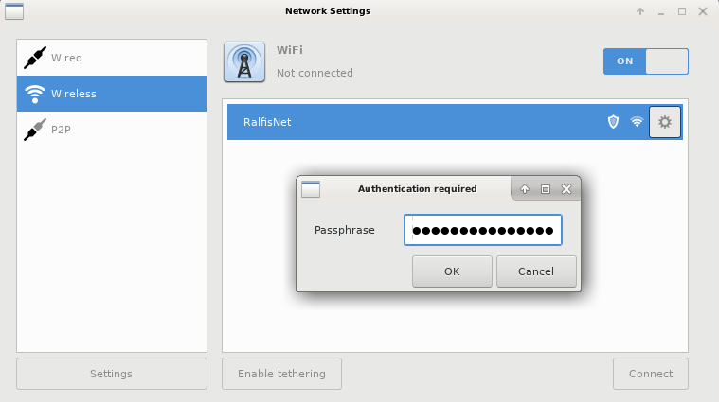Click the Wired plug icon in sidebar

point(35,58)
